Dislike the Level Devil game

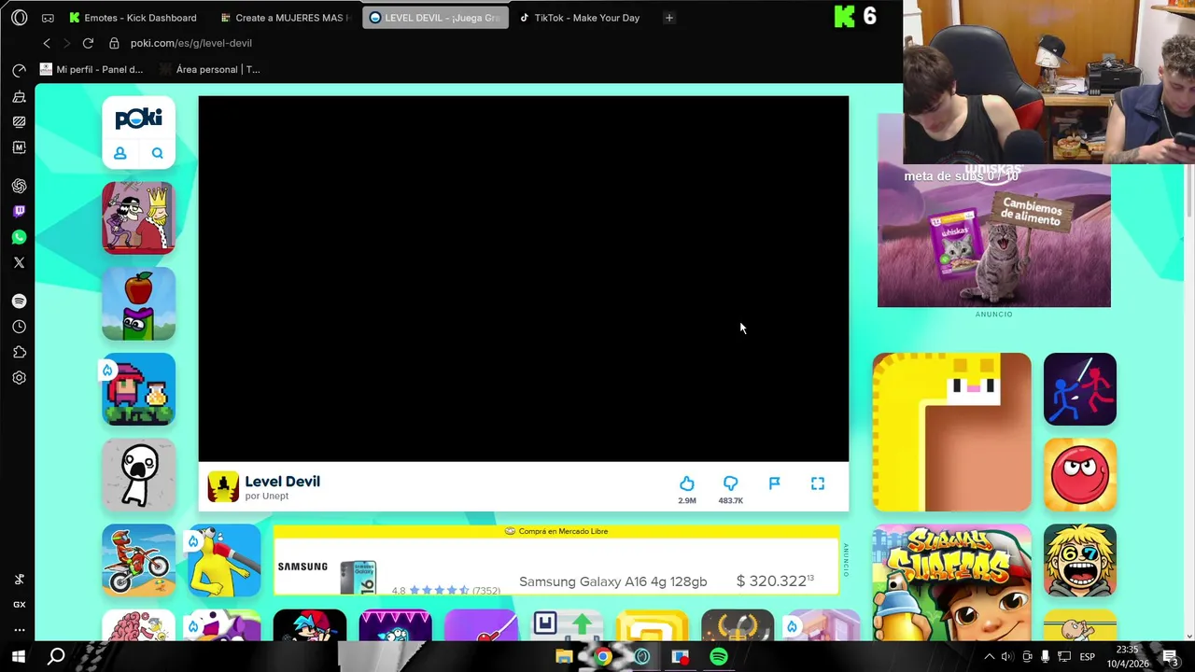730,483
